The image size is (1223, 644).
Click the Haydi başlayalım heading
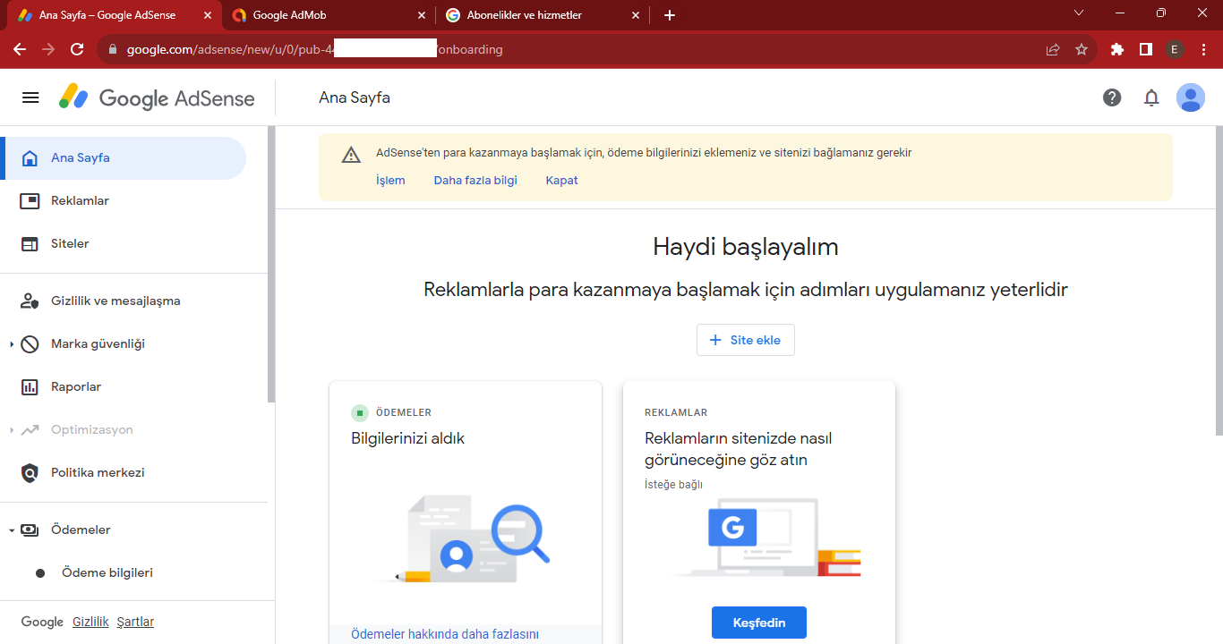[x=746, y=247]
